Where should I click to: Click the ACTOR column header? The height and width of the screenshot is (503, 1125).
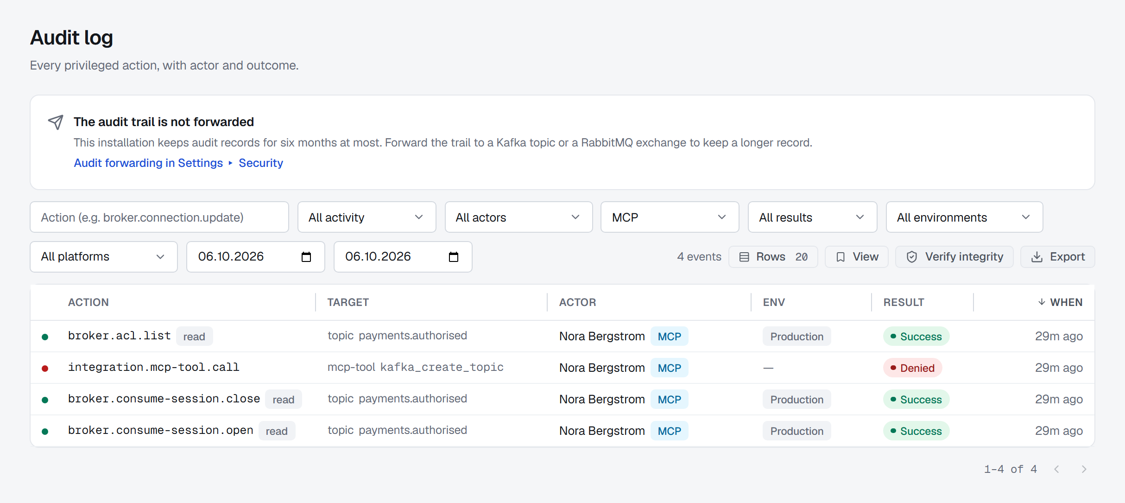click(x=577, y=302)
